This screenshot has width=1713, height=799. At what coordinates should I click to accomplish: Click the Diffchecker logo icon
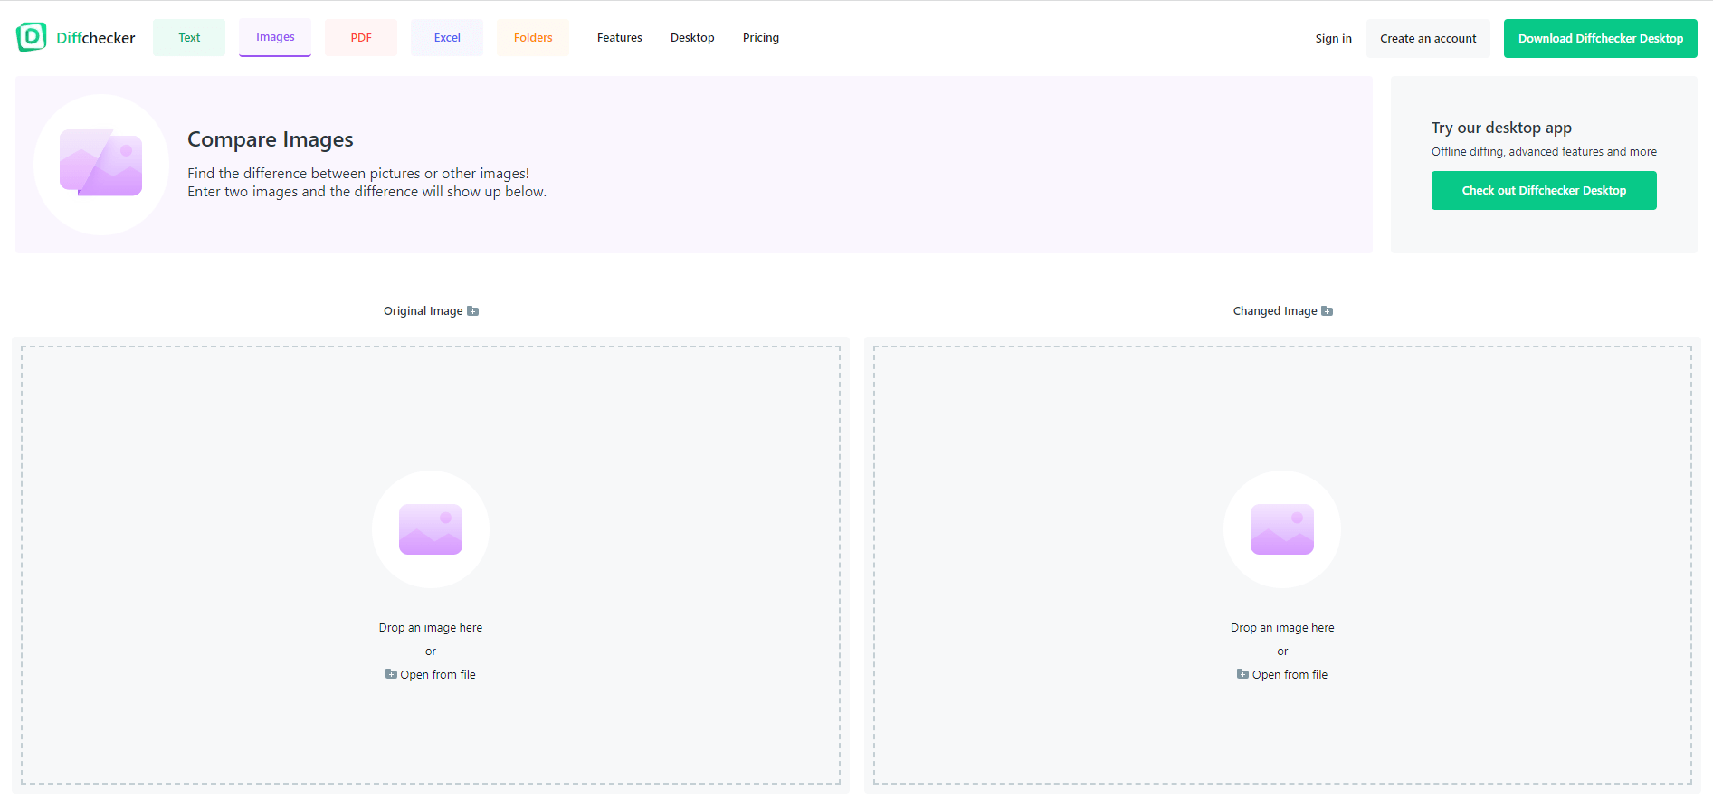pyautogui.click(x=31, y=37)
